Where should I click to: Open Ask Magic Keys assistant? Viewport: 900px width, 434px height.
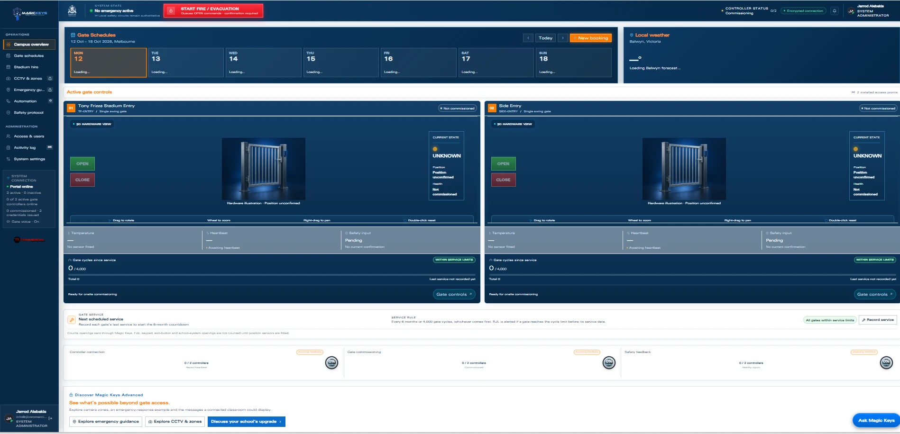(876, 420)
